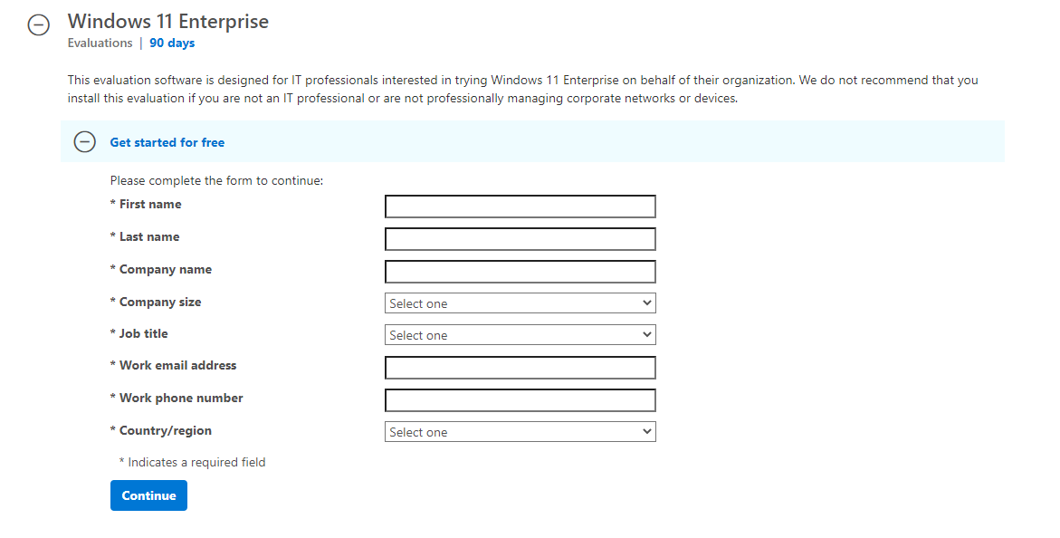Click the Last name input field

[x=520, y=238]
